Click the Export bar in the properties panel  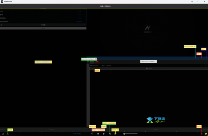click(43, 28)
